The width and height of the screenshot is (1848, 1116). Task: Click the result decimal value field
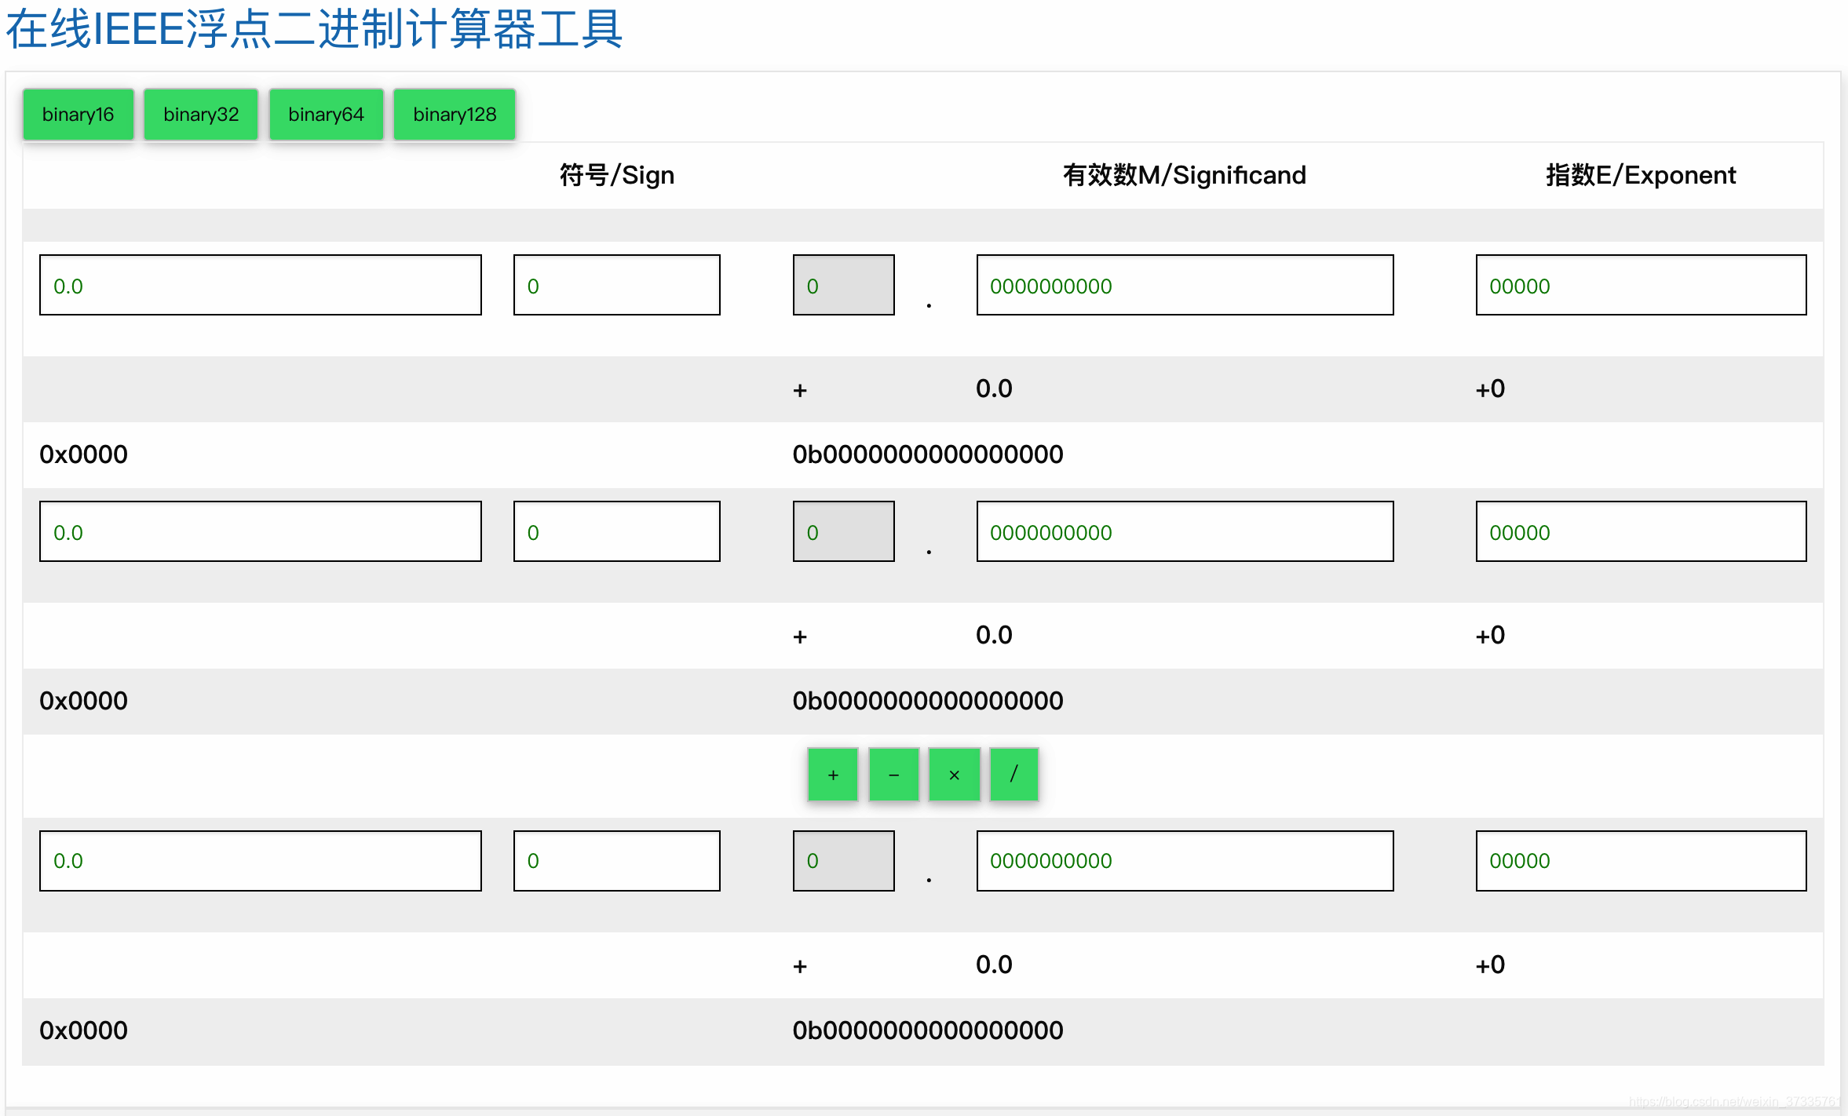coord(260,860)
